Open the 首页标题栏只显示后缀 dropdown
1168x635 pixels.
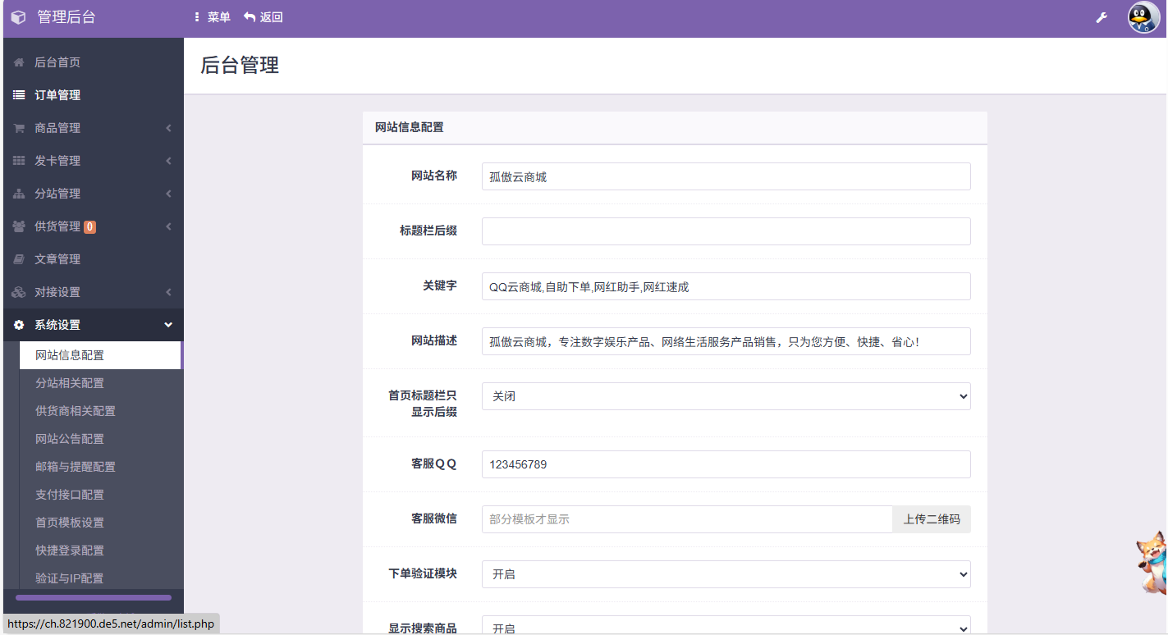coord(726,396)
